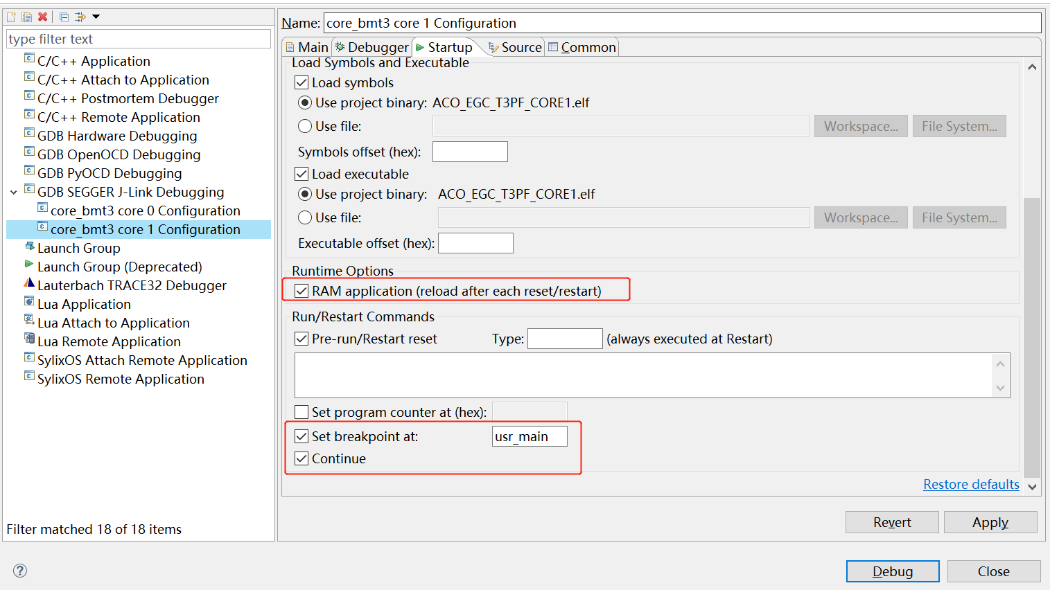The image size is (1050, 590).
Task: Toggle the Load symbols checkbox
Action: pos(301,82)
